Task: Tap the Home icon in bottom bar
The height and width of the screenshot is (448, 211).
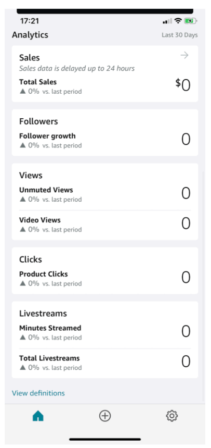Action: click(x=38, y=416)
